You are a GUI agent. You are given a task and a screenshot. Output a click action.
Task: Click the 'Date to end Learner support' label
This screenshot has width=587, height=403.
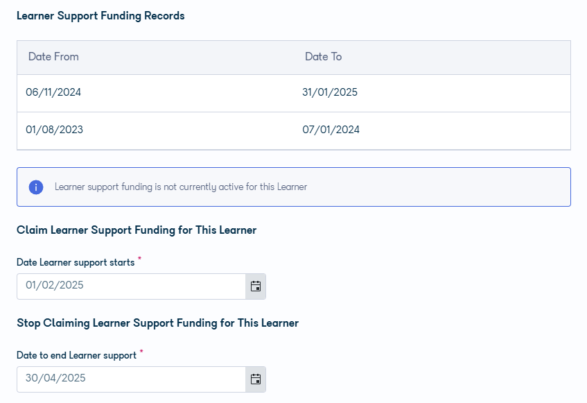(77, 355)
